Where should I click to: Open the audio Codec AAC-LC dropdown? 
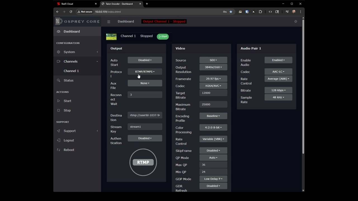(x=278, y=71)
